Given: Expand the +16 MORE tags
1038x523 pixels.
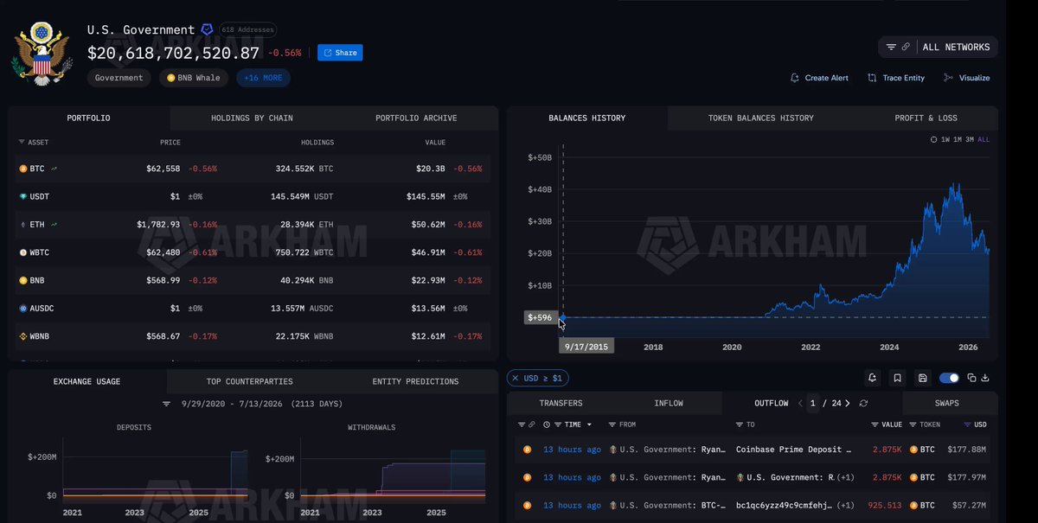Looking at the screenshot, I should 263,78.
